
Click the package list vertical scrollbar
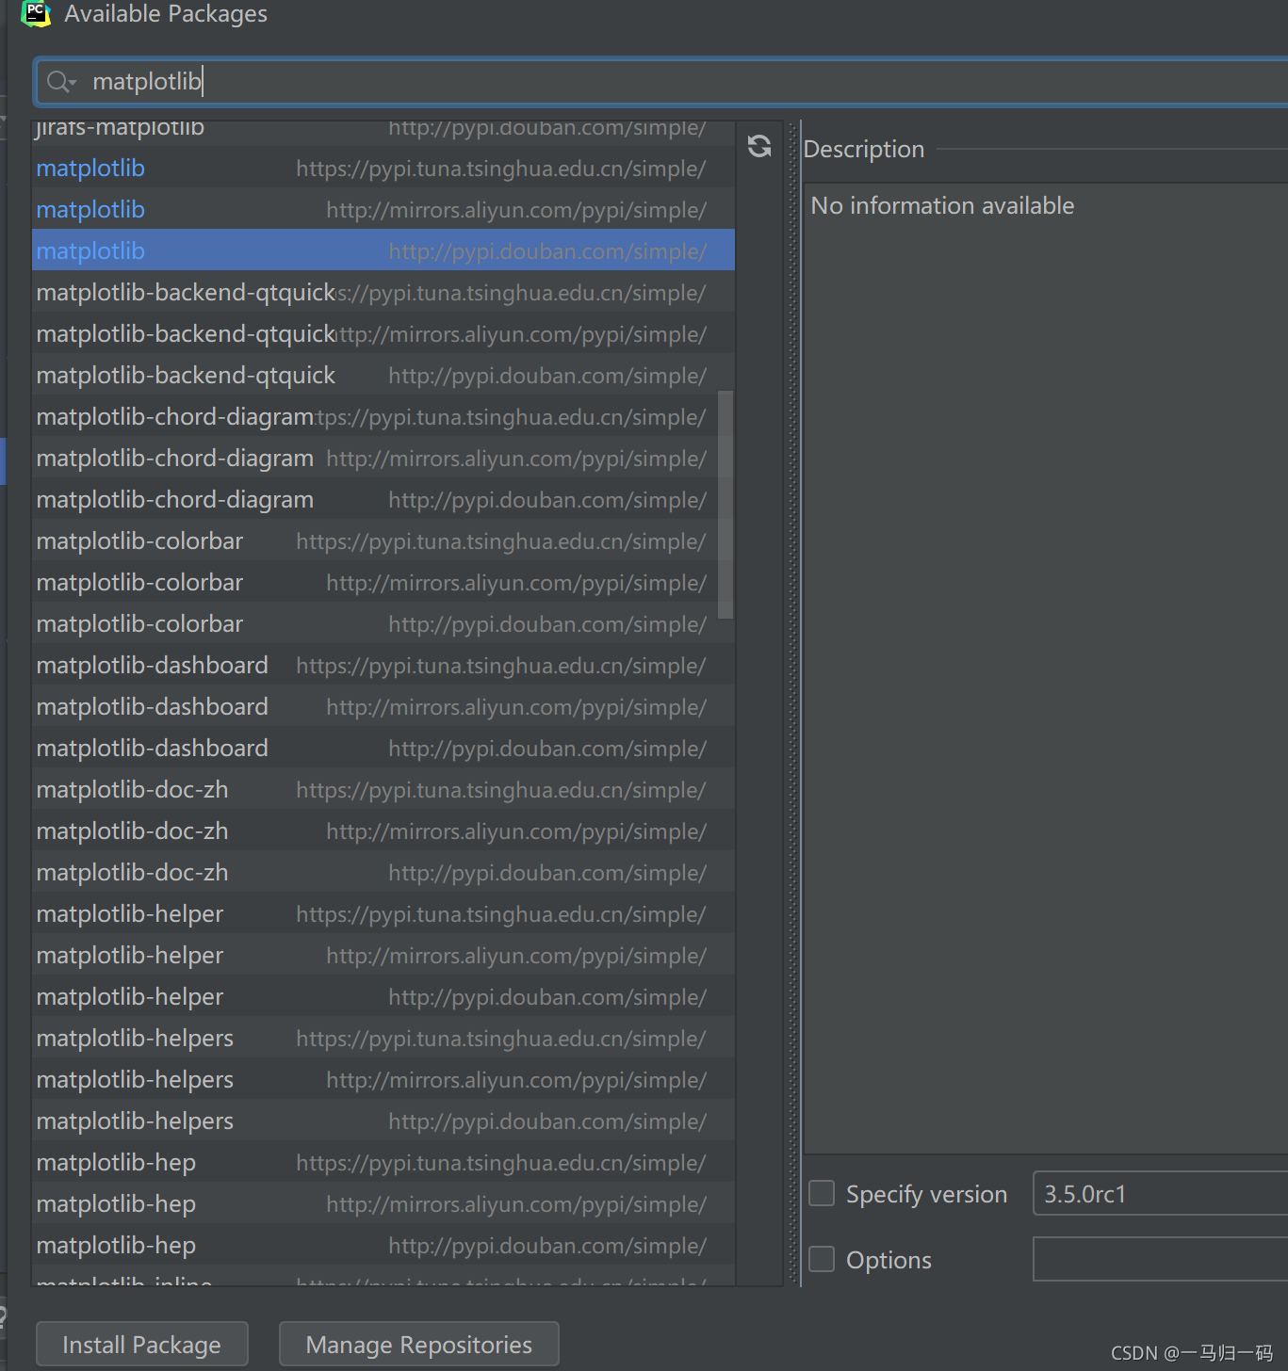pos(726,505)
